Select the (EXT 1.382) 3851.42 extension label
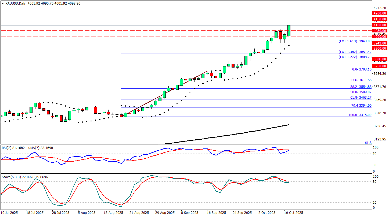This screenshot has width=389, height=216. 355,52
